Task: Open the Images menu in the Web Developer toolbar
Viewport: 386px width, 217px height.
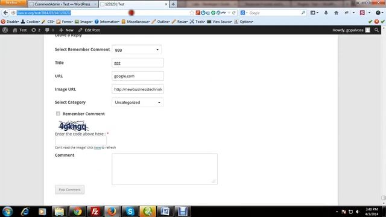Action: click(x=84, y=22)
